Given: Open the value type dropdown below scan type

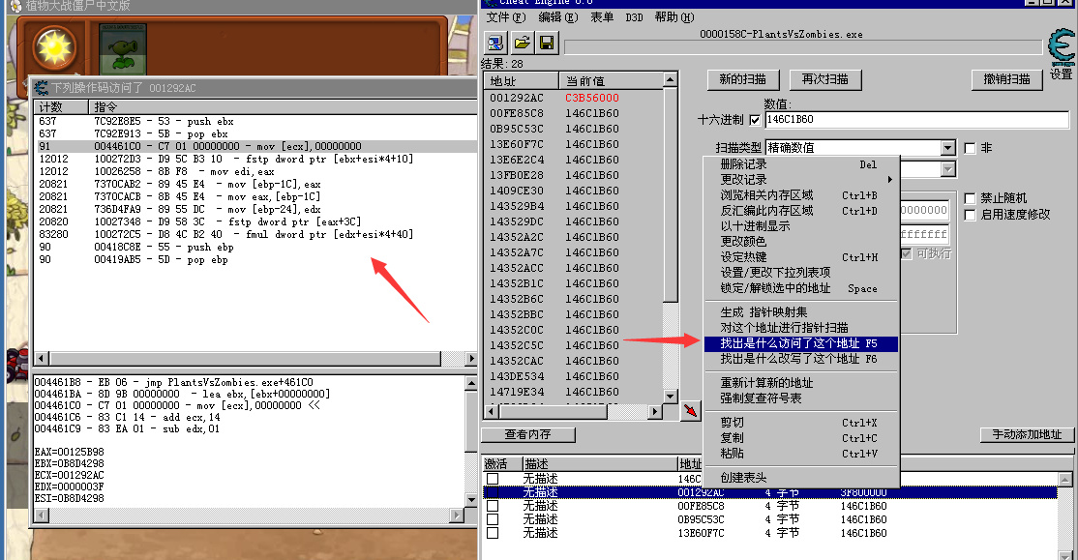Looking at the screenshot, I should (947, 169).
